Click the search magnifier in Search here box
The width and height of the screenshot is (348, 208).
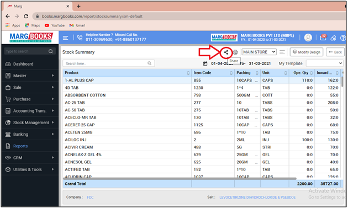click(x=150, y=63)
